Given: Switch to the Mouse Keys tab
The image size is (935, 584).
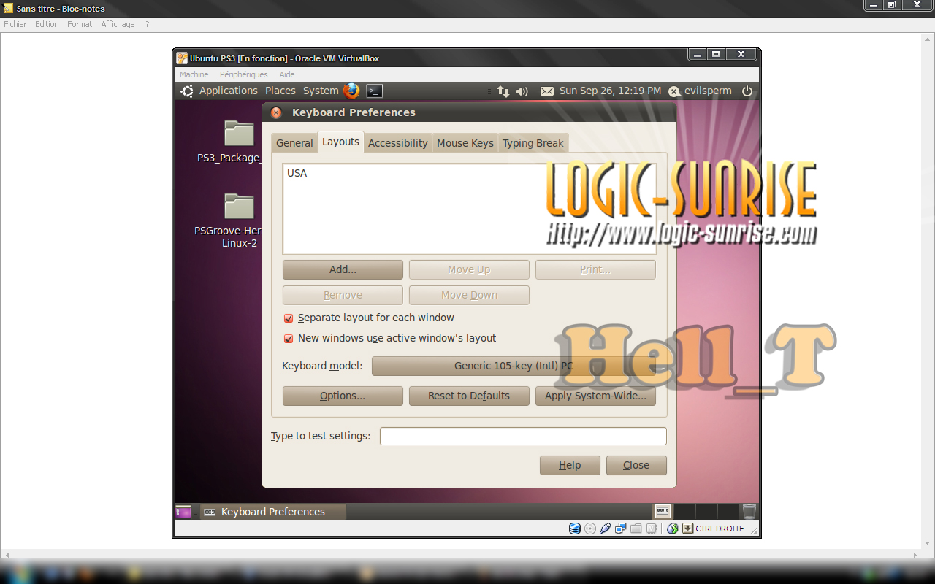Looking at the screenshot, I should click(465, 143).
